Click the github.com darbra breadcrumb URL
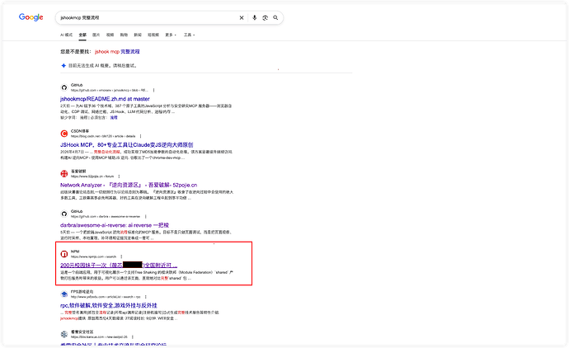 point(106,217)
